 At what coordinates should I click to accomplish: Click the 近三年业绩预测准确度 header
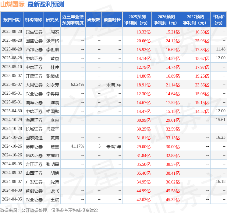(73, 20)
